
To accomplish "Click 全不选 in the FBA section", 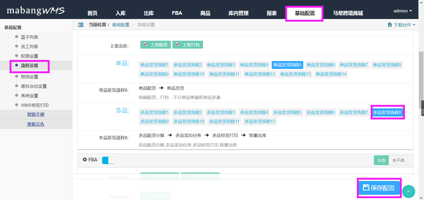I will 398,160.
